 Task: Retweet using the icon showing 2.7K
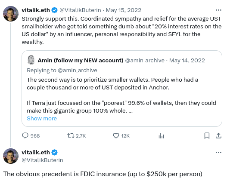click(x=71, y=136)
